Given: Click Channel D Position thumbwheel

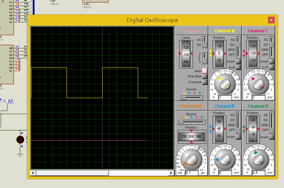Looking at the screenshot, I should tap(253, 129).
